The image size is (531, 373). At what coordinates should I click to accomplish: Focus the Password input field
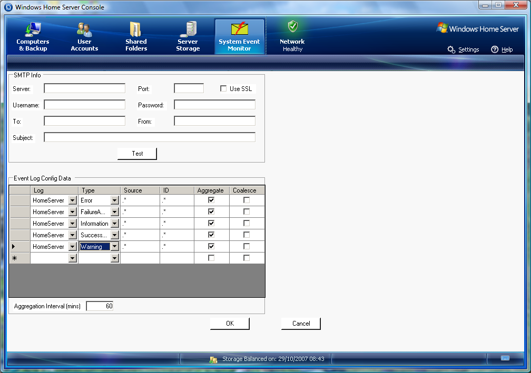[215, 105]
